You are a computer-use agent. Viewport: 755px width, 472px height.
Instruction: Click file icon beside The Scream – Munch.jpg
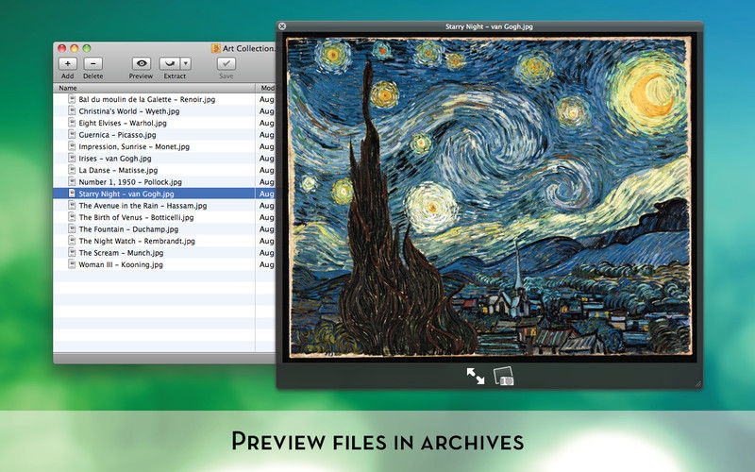72,252
